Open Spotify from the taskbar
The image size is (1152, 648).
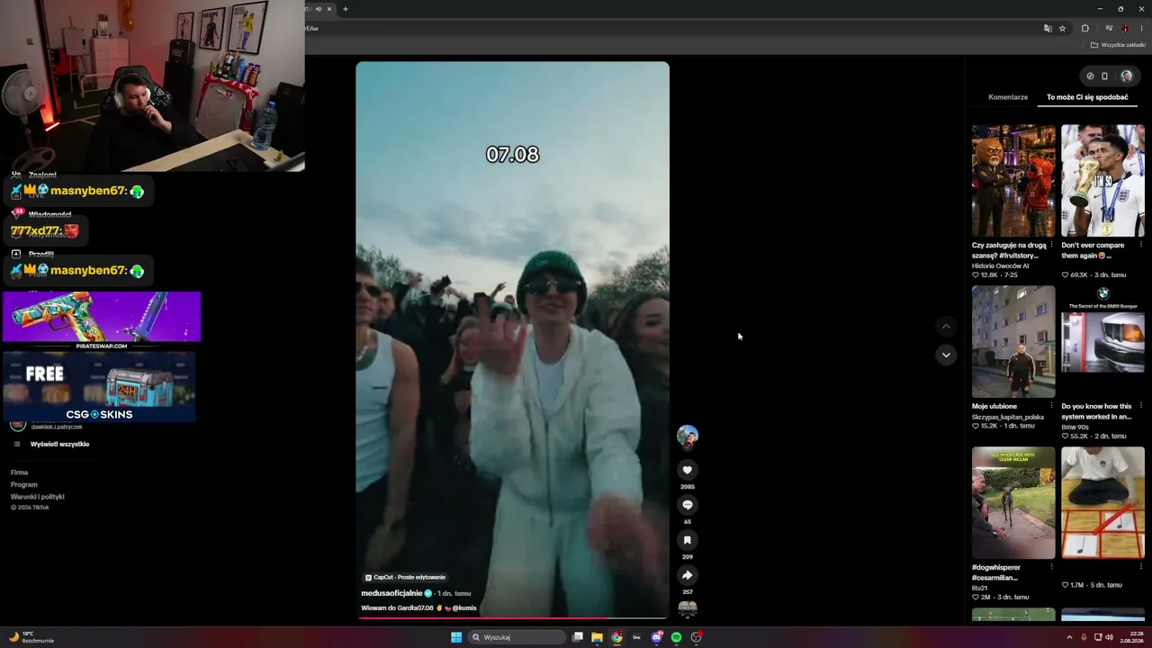[677, 637]
